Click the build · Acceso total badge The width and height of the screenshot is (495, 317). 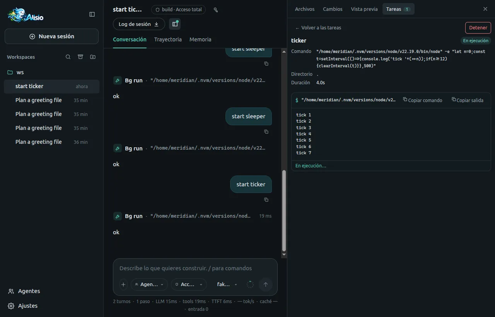pos(178,10)
